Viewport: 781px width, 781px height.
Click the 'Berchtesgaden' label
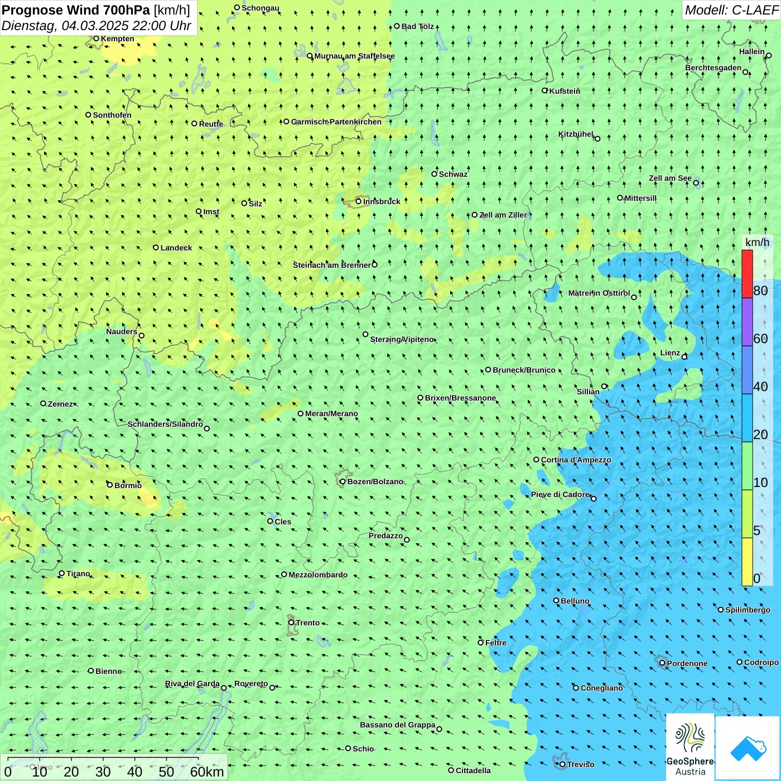pos(713,68)
